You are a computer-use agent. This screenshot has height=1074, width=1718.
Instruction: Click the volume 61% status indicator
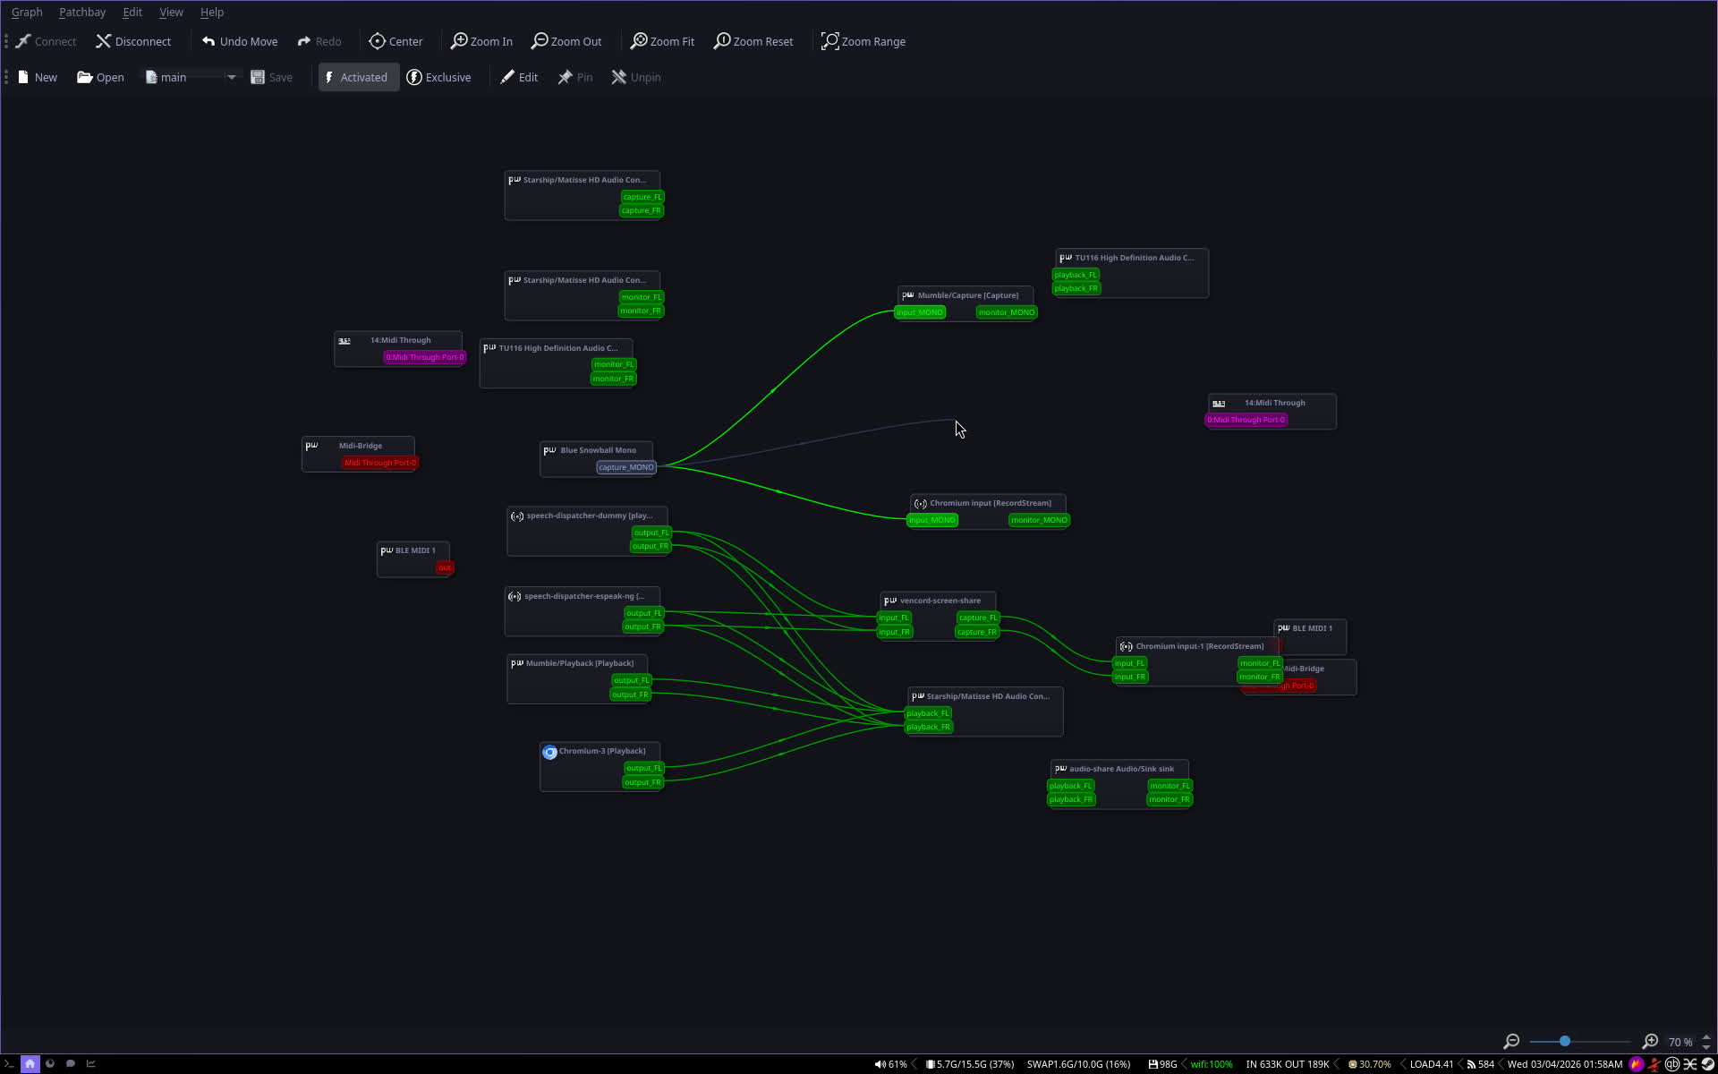[x=890, y=1064]
